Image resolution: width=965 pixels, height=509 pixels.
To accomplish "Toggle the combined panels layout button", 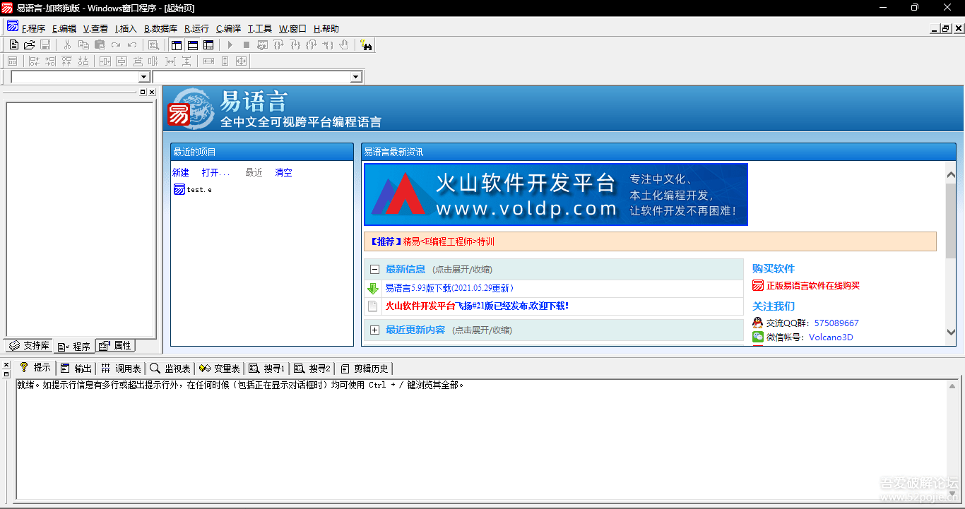I will pos(208,44).
